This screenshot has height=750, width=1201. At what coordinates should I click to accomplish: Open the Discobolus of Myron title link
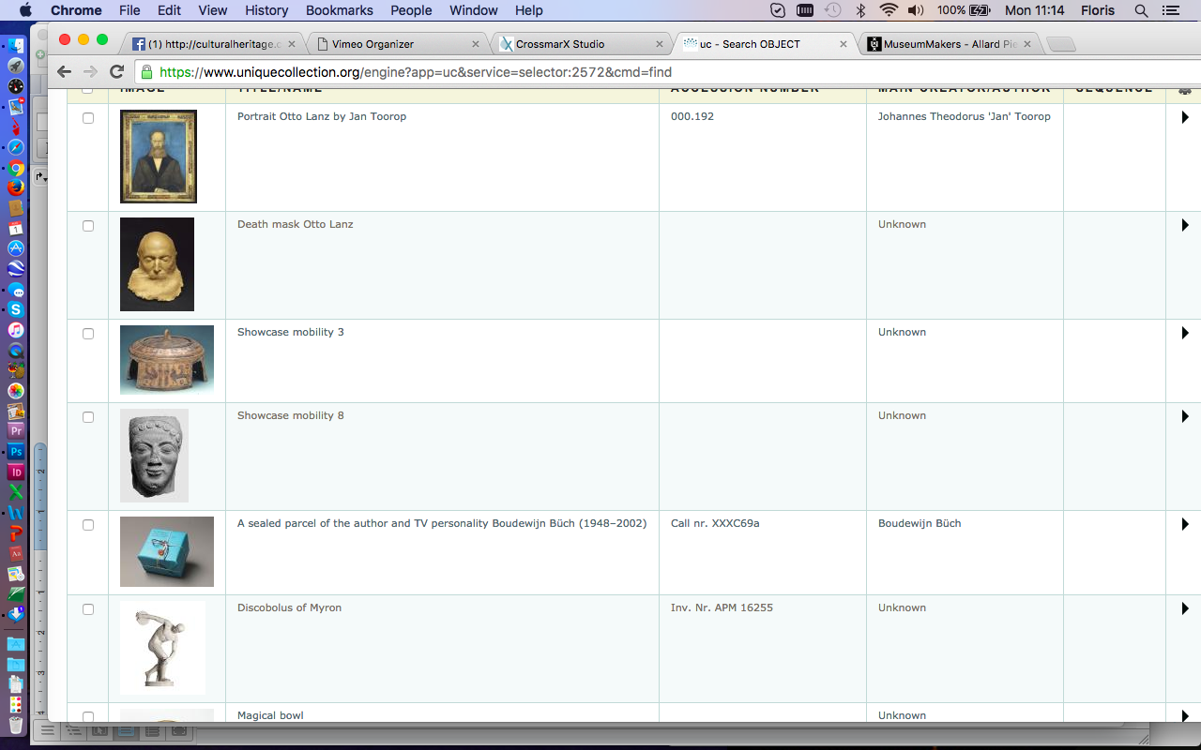coord(289,607)
